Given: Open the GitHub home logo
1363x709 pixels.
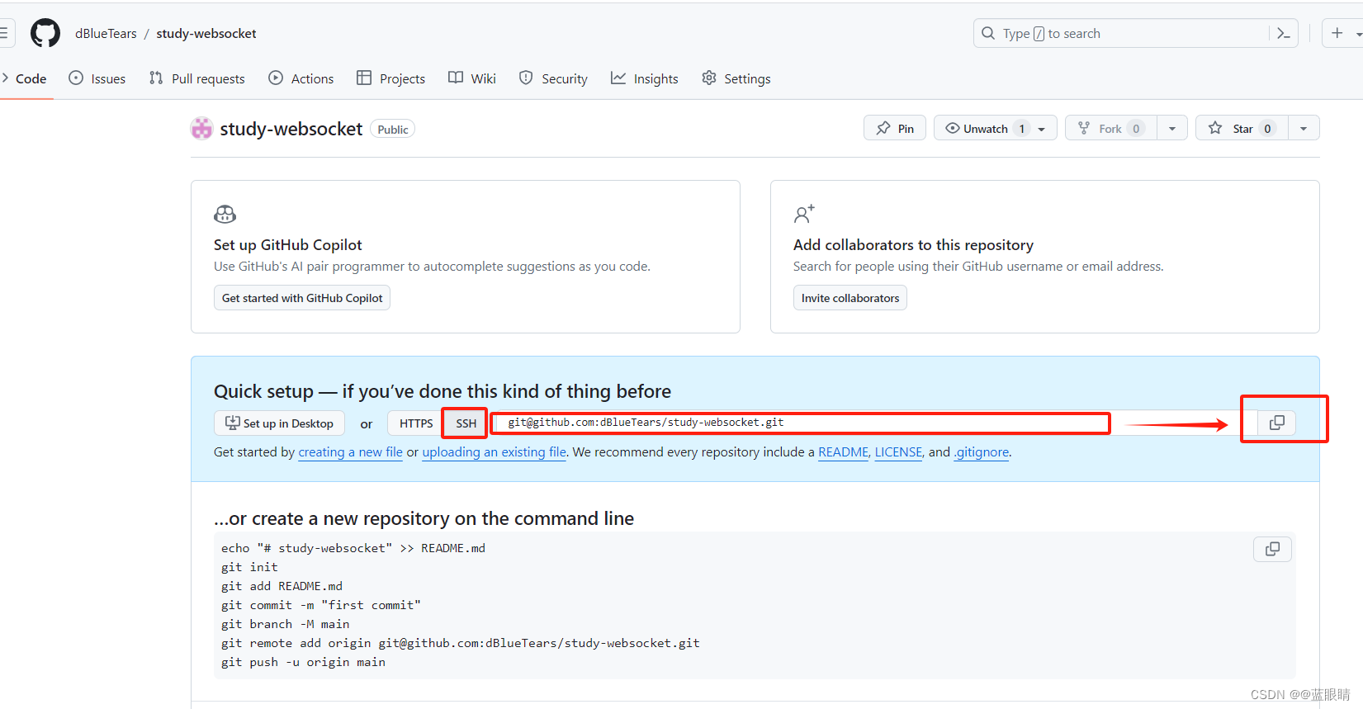Looking at the screenshot, I should pyautogui.click(x=45, y=33).
